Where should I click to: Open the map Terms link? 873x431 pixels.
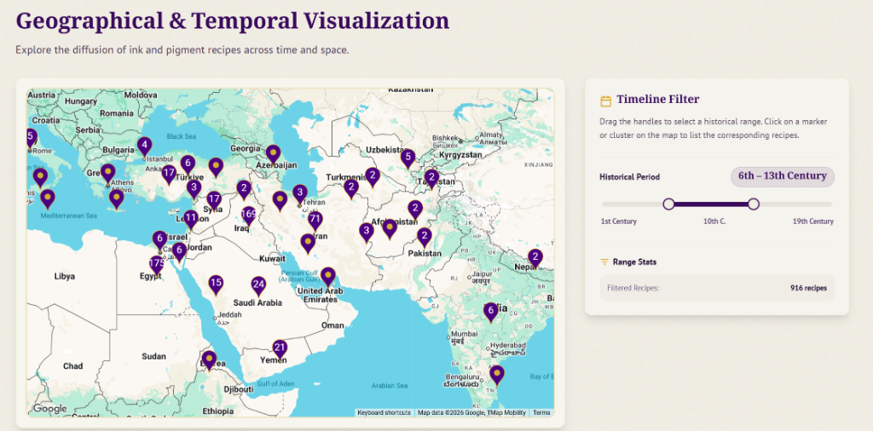click(x=541, y=412)
